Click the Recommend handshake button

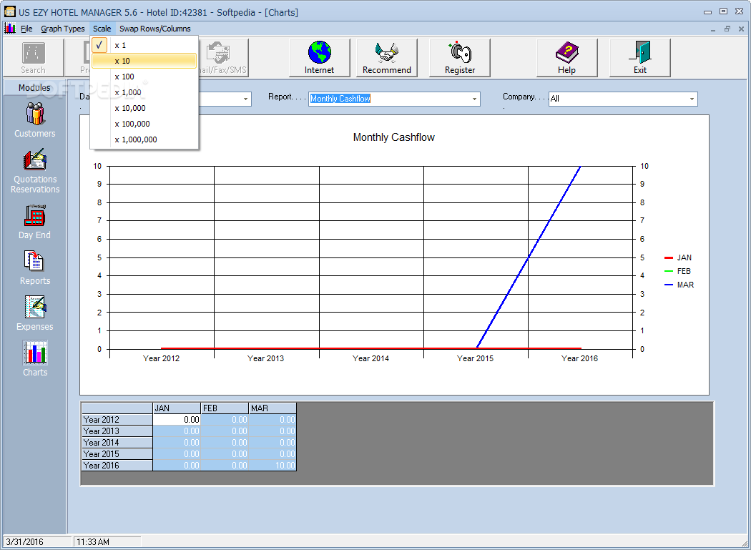tap(386, 58)
